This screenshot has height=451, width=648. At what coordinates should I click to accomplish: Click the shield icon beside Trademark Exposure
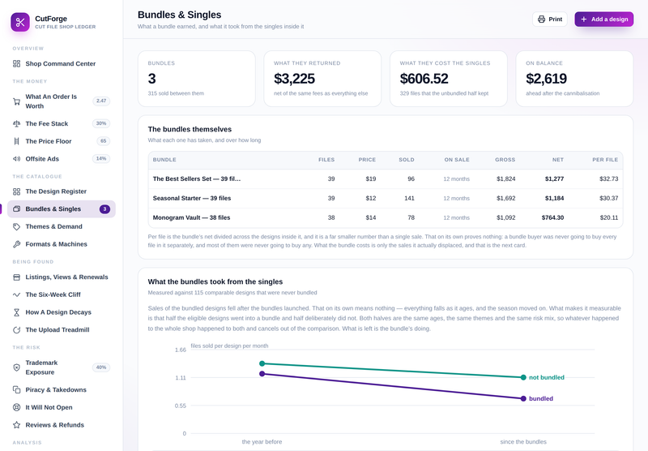[16, 367]
